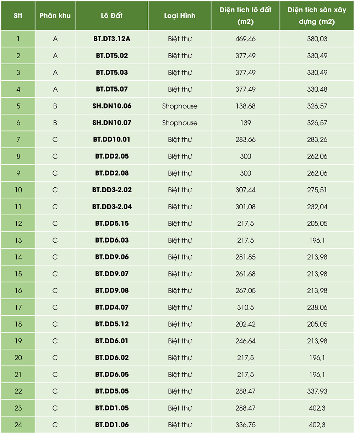
Task: Click the land area value 138,68
Action: 245,106
